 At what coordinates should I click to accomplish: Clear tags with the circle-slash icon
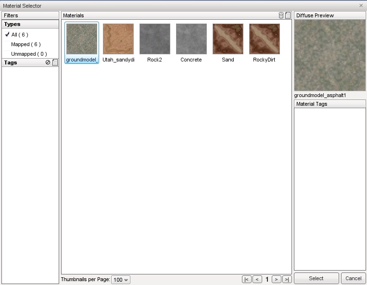tap(48, 62)
